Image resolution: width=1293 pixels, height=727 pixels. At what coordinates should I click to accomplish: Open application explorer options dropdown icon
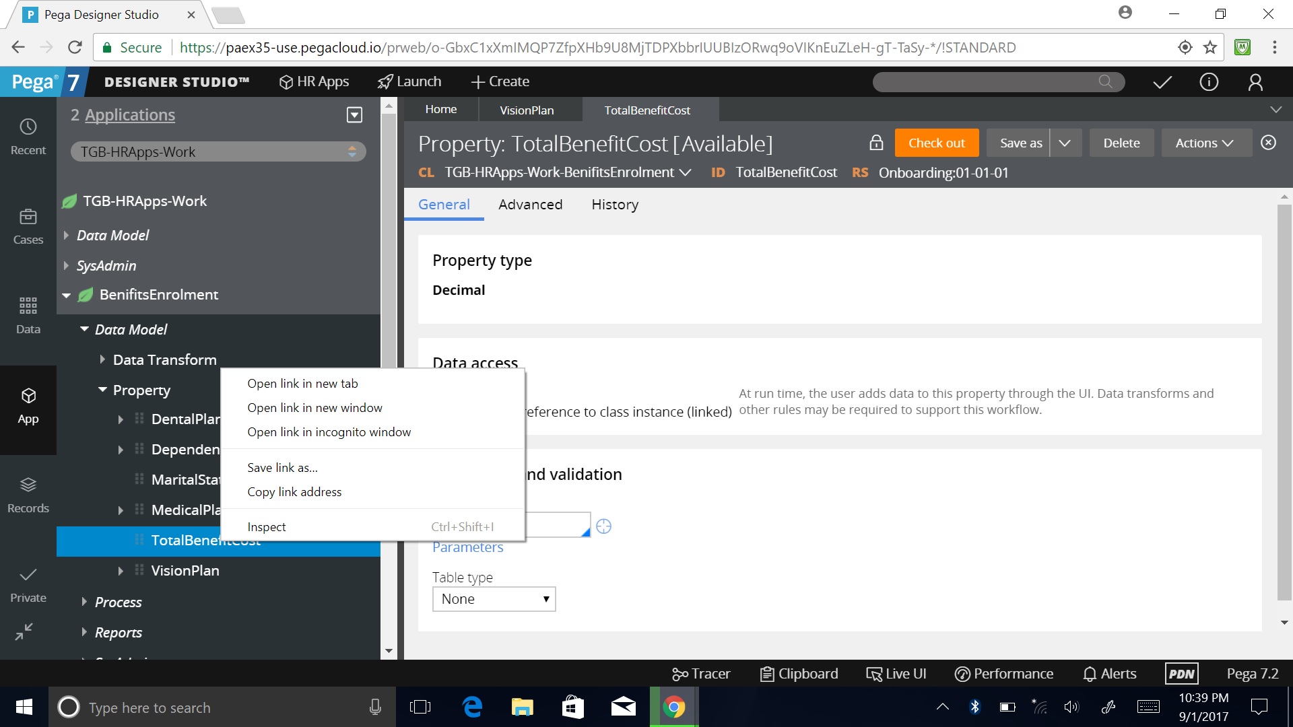pos(354,115)
